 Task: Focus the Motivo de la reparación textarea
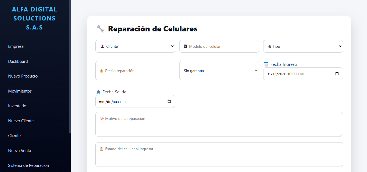coord(219,124)
